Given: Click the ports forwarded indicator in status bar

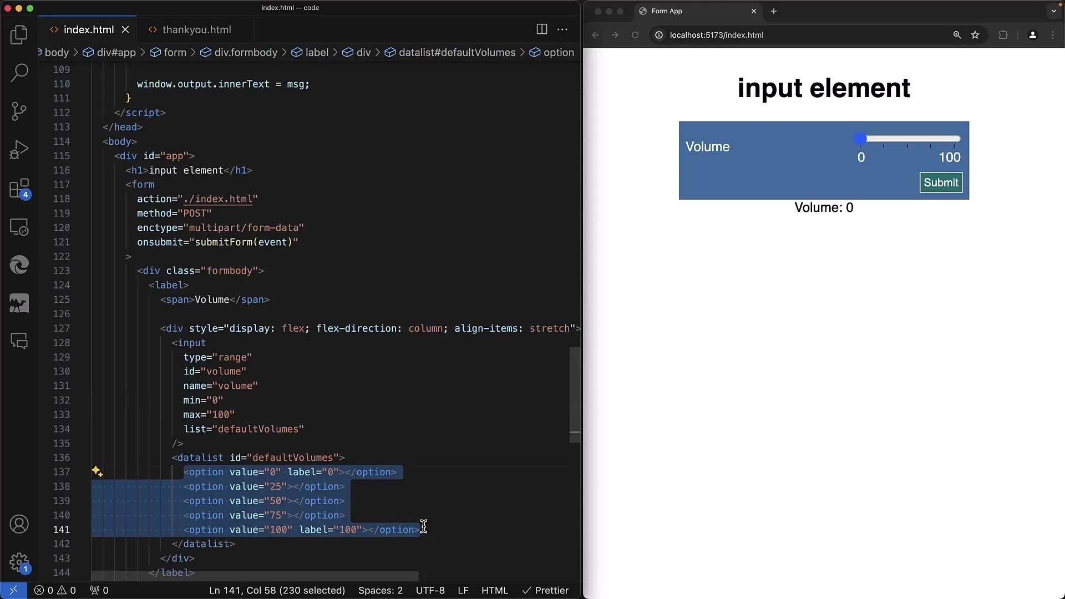Looking at the screenshot, I should 99,590.
